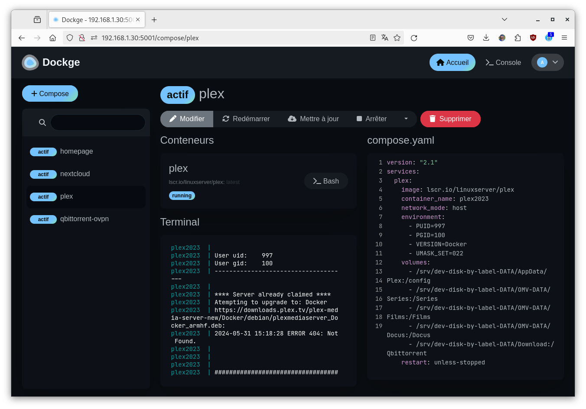Click the compose.yaml heading
Screen dimensions: 586x409
click(x=400, y=140)
